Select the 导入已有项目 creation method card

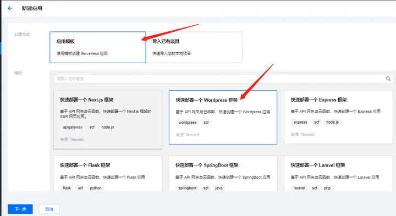pos(194,47)
